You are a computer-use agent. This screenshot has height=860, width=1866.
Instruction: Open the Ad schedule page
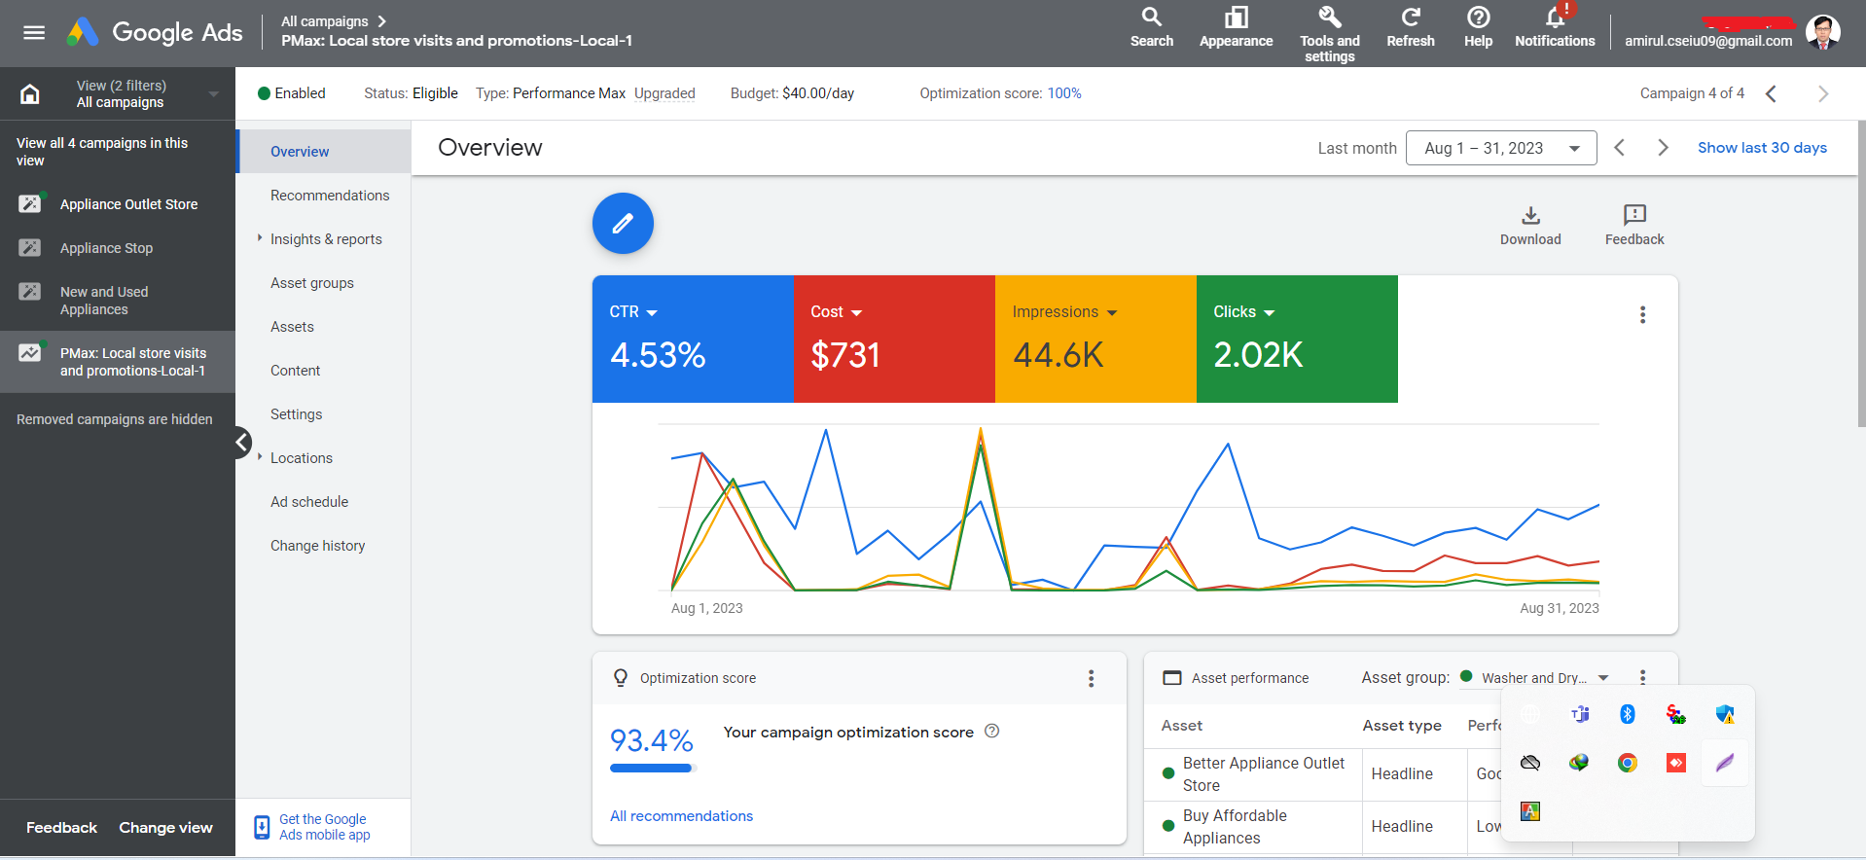309,502
